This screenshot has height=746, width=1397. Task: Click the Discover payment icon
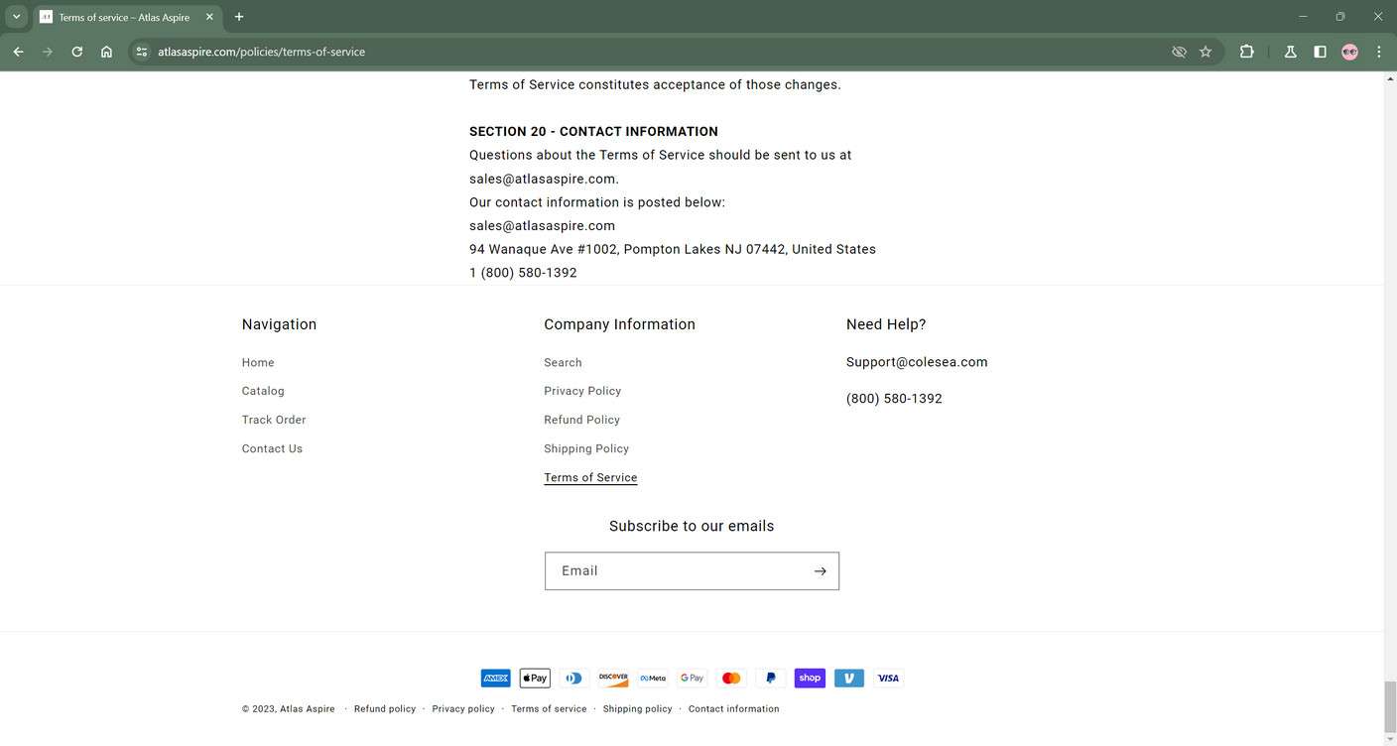click(x=613, y=678)
